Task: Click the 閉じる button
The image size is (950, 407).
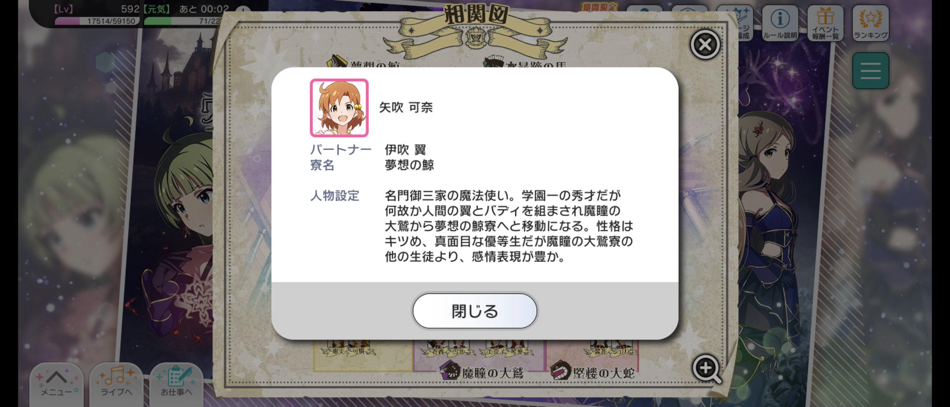Action: click(475, 311)
